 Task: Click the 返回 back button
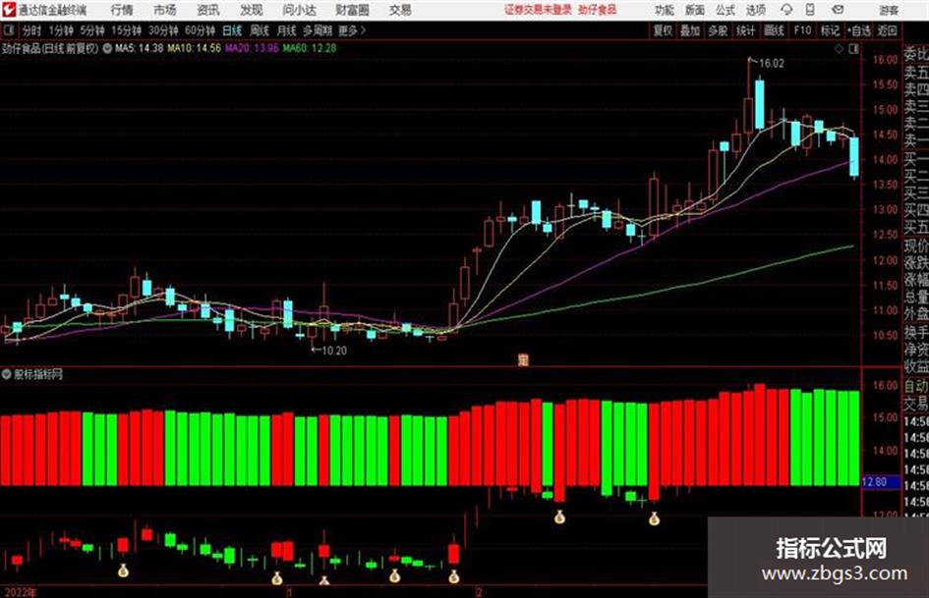coord(888,30)
